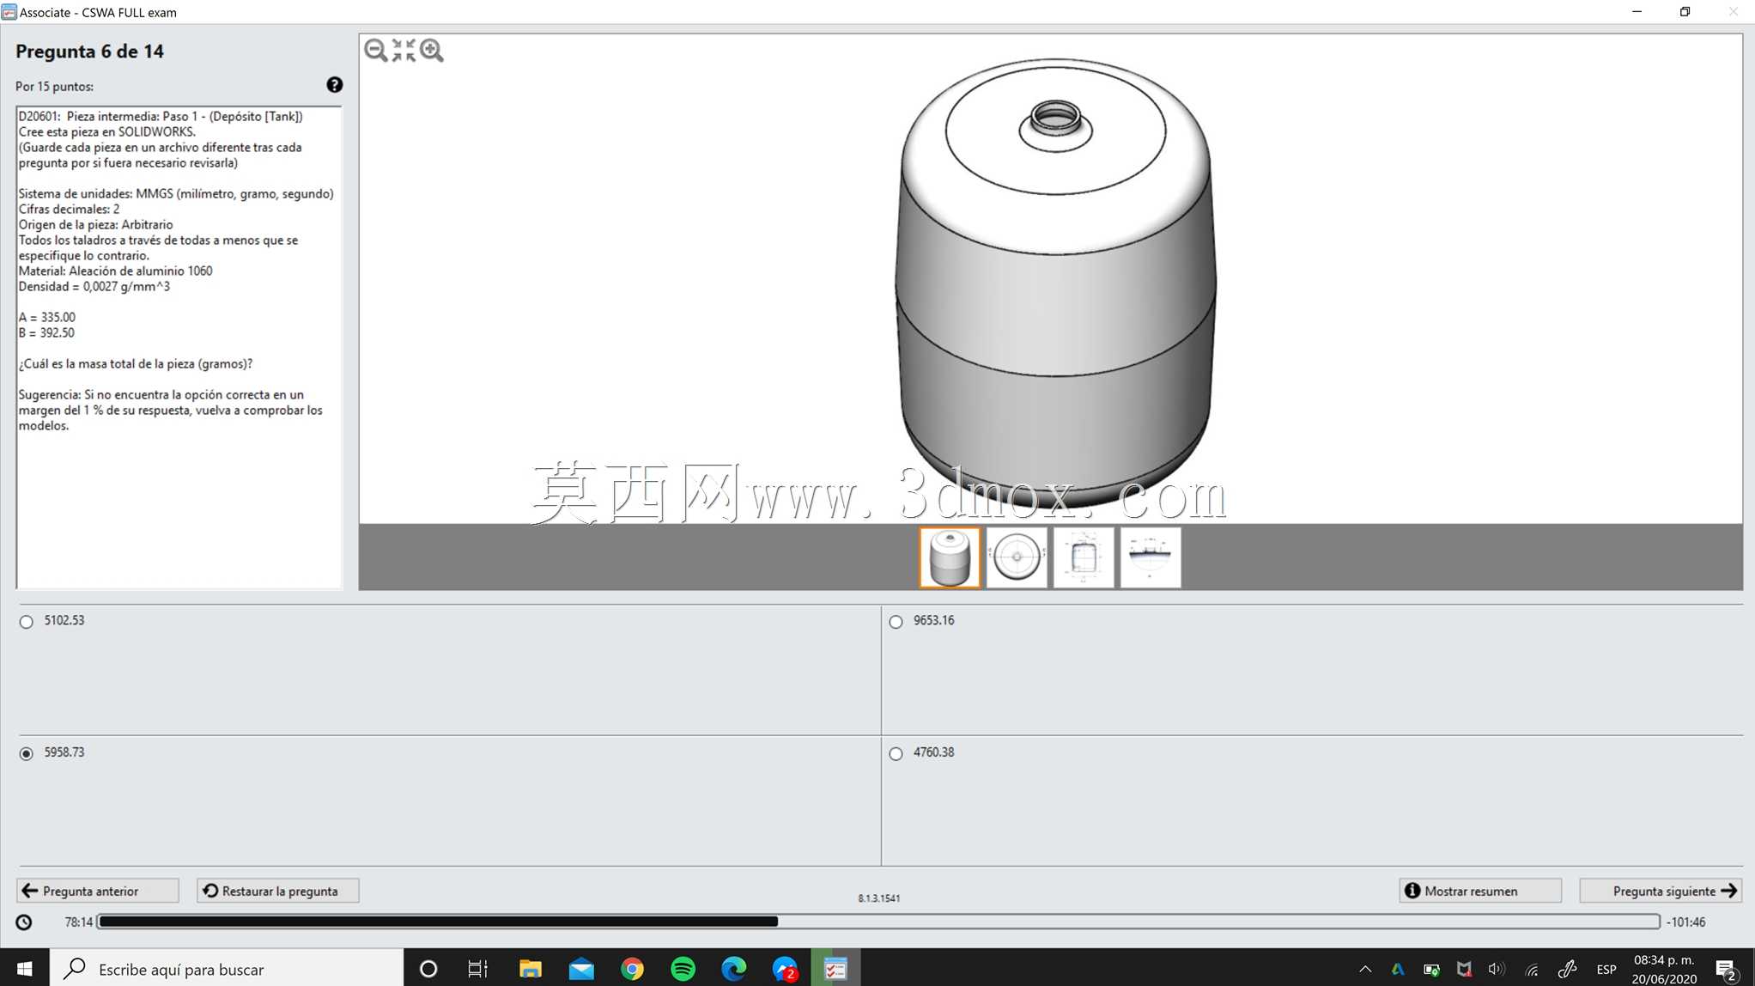The width and height of the screenshot is (1755, 986).
Task: Click Restaurar la pregunta button
Action: pyautogui.click(x=278, y=891)
